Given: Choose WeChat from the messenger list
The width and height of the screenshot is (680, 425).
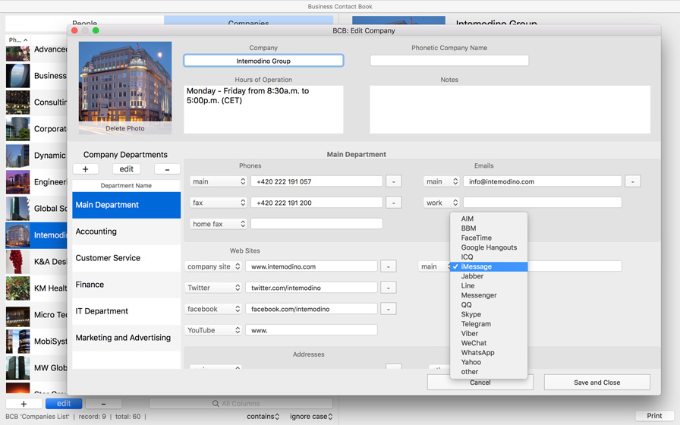Looking at the screenshot, I should 489,342.
